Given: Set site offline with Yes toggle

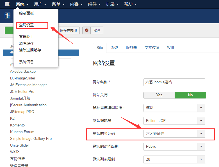Looking at the screenshot, I should (159, 95).
